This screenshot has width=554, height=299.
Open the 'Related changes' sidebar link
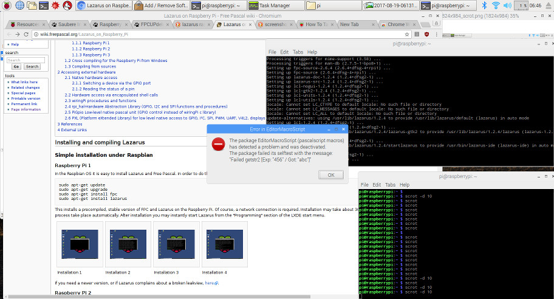pyautogui.click(x=25, y=88)
